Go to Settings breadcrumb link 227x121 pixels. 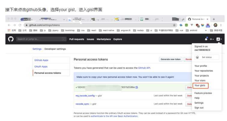point(37,49)
